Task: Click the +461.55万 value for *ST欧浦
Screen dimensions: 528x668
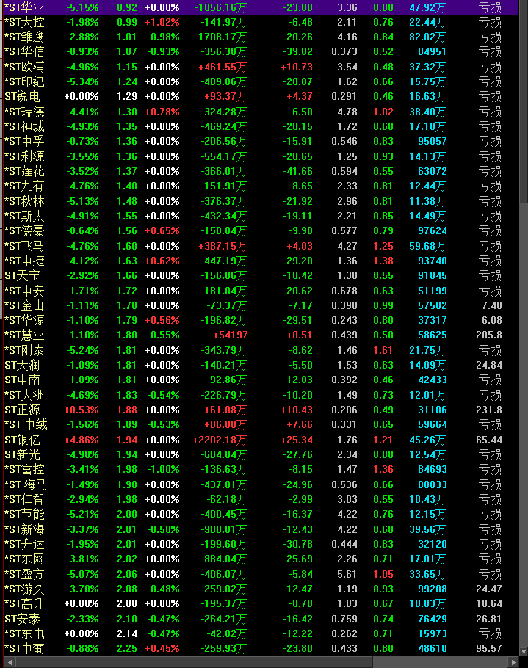Action: 223,67
